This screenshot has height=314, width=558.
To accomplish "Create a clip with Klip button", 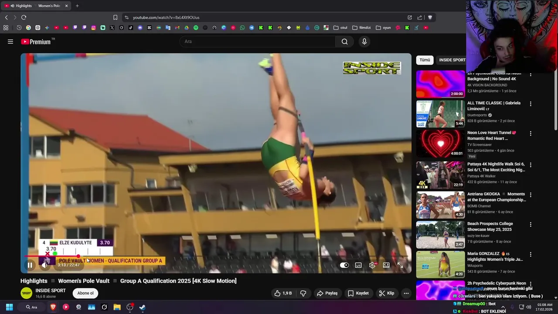I will tap(386, 293).
